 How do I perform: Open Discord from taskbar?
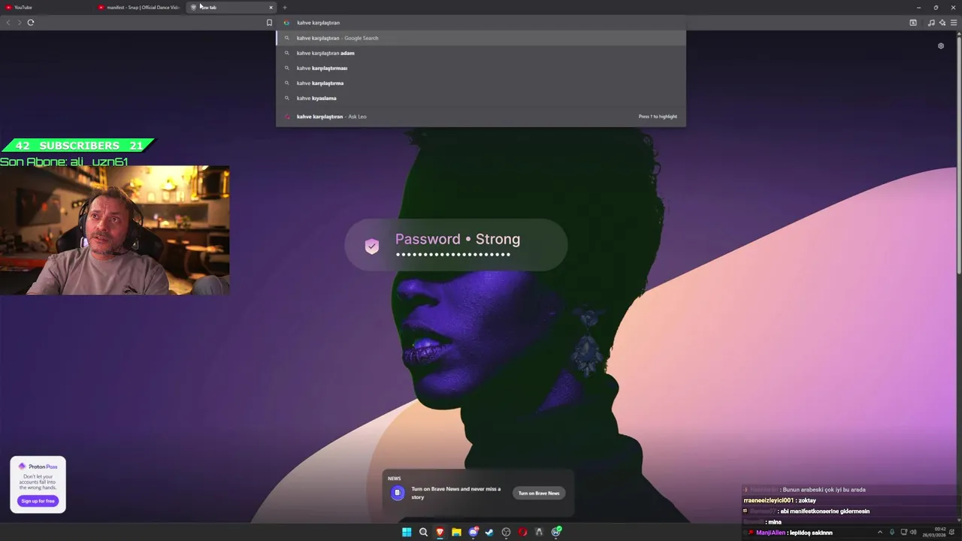pyautogui.click(x=473, y=532)
